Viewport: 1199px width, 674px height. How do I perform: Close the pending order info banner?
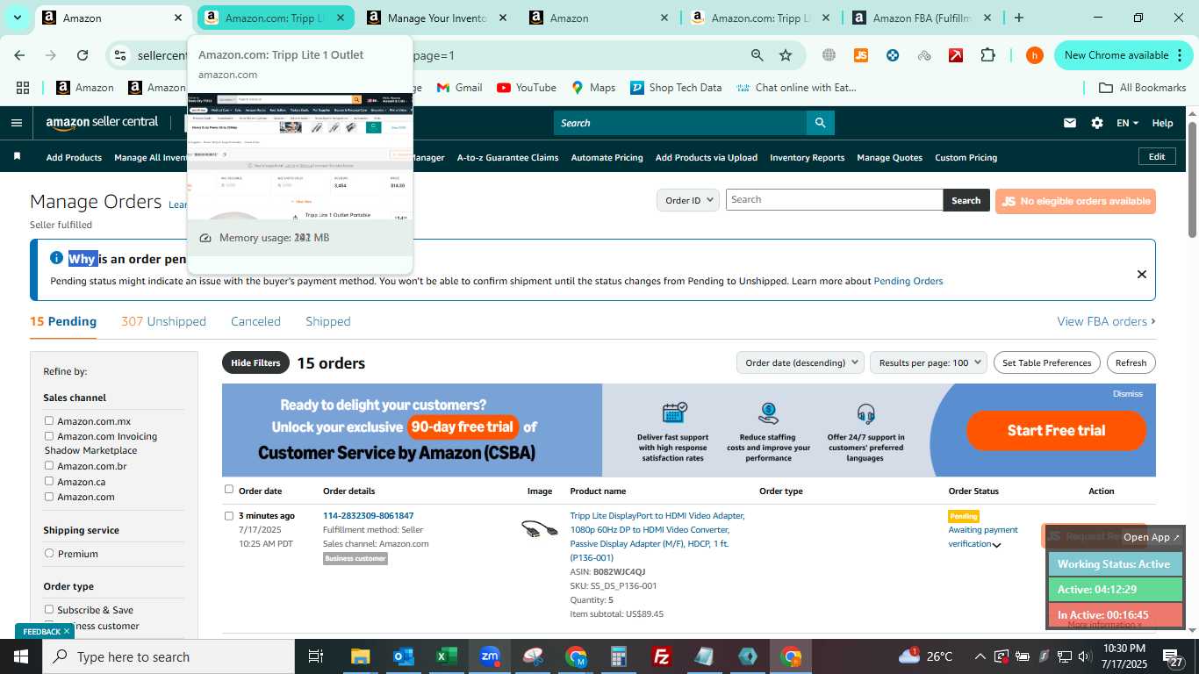1141,275
